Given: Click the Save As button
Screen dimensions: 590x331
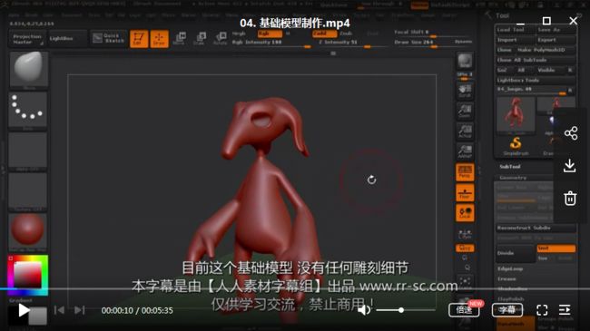Looking at the screenshot, I should (x=556, y=30).
